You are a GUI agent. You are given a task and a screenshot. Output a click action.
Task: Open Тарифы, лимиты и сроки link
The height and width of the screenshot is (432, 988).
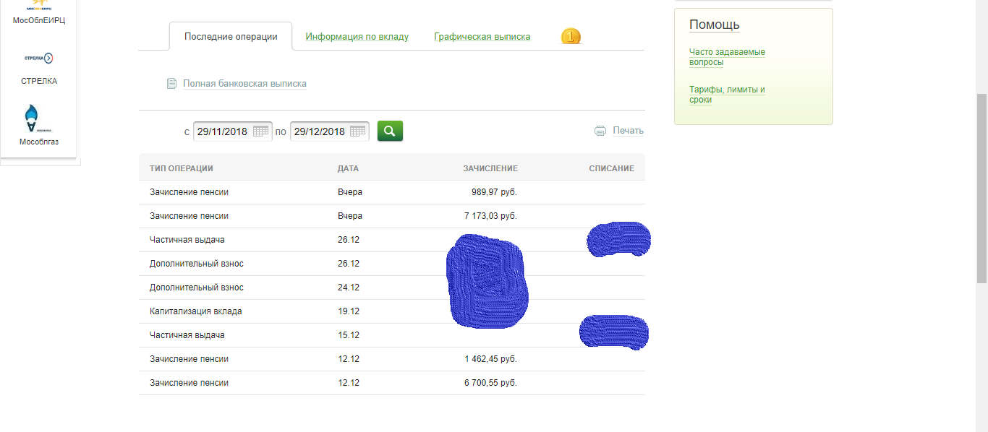tap(727, 95)
